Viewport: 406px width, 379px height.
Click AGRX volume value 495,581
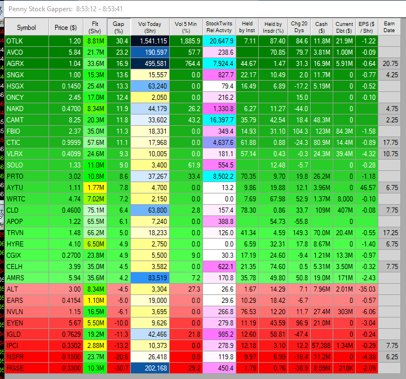pyautogui.click(x=150, y=64)
